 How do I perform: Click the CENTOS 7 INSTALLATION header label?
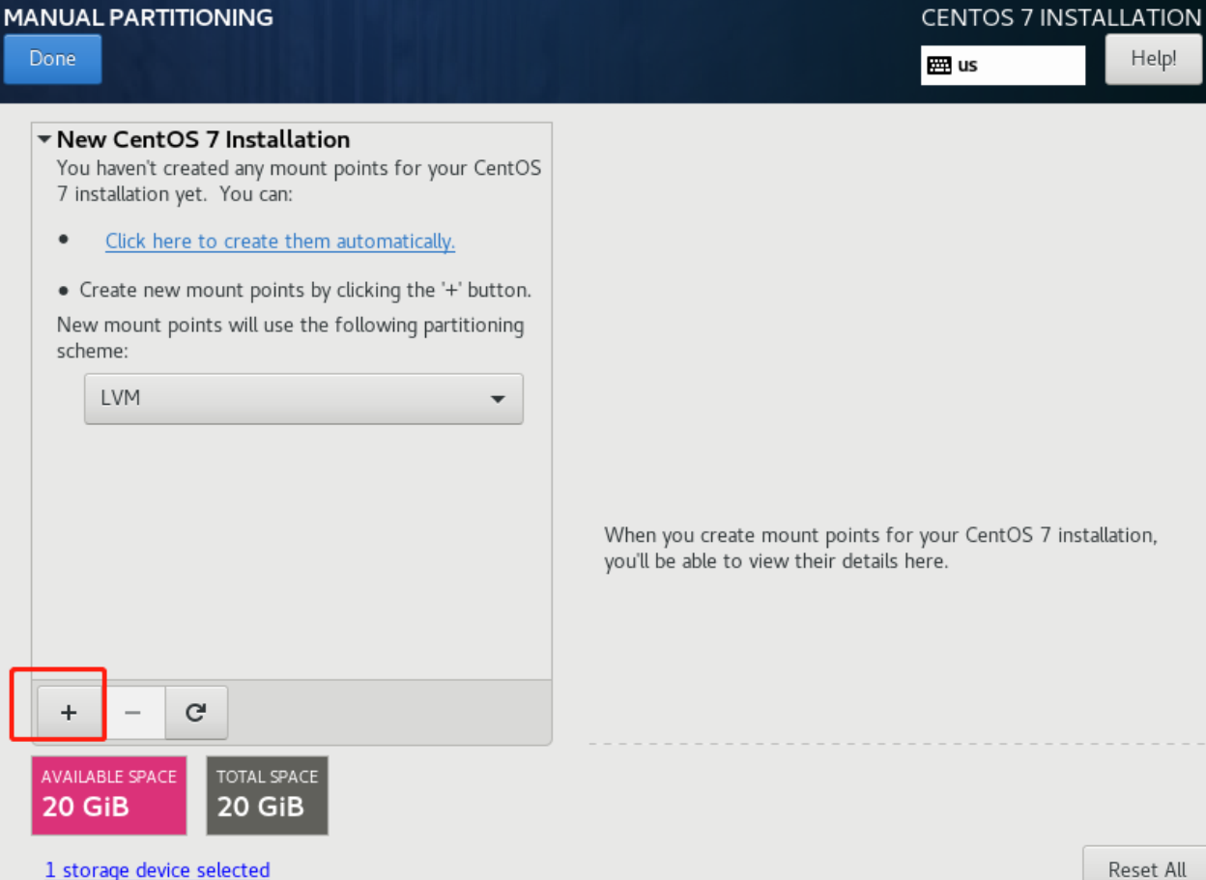pyautogui.click(x=1060, y=17)
